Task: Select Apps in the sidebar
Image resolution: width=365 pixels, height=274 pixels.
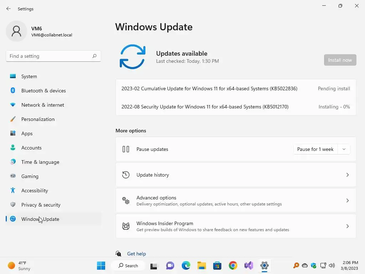Action: click(x=53, y=133)
